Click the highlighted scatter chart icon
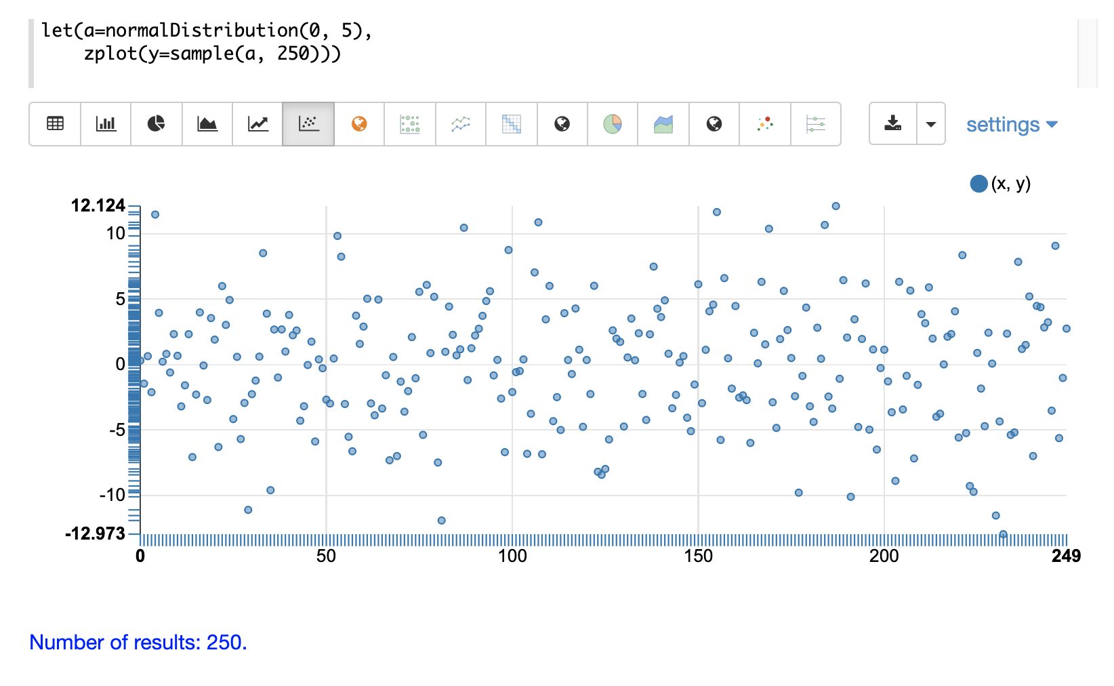The height and width of the screenshot is (686, 1114). [x=308, y=124]
